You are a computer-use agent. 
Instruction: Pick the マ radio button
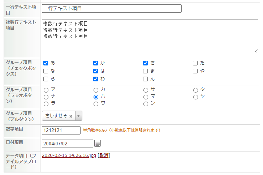[x=146, y=97]
